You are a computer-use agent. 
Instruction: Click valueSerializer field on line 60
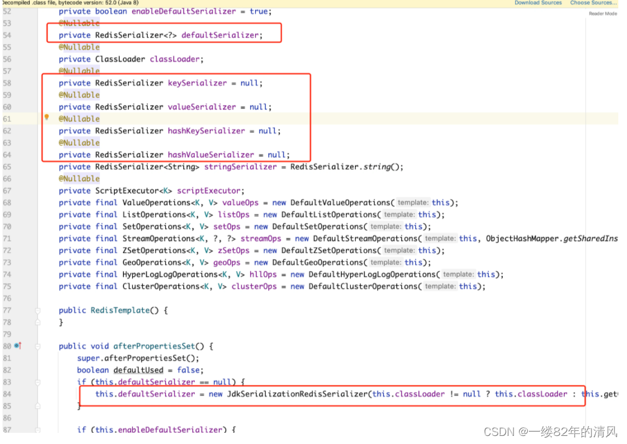click(202, 107)
